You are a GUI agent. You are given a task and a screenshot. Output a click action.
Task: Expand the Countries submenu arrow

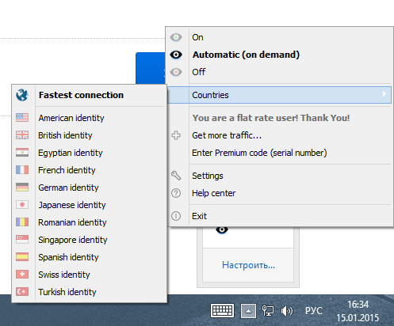pyautogui.click(x=384, y=94)
